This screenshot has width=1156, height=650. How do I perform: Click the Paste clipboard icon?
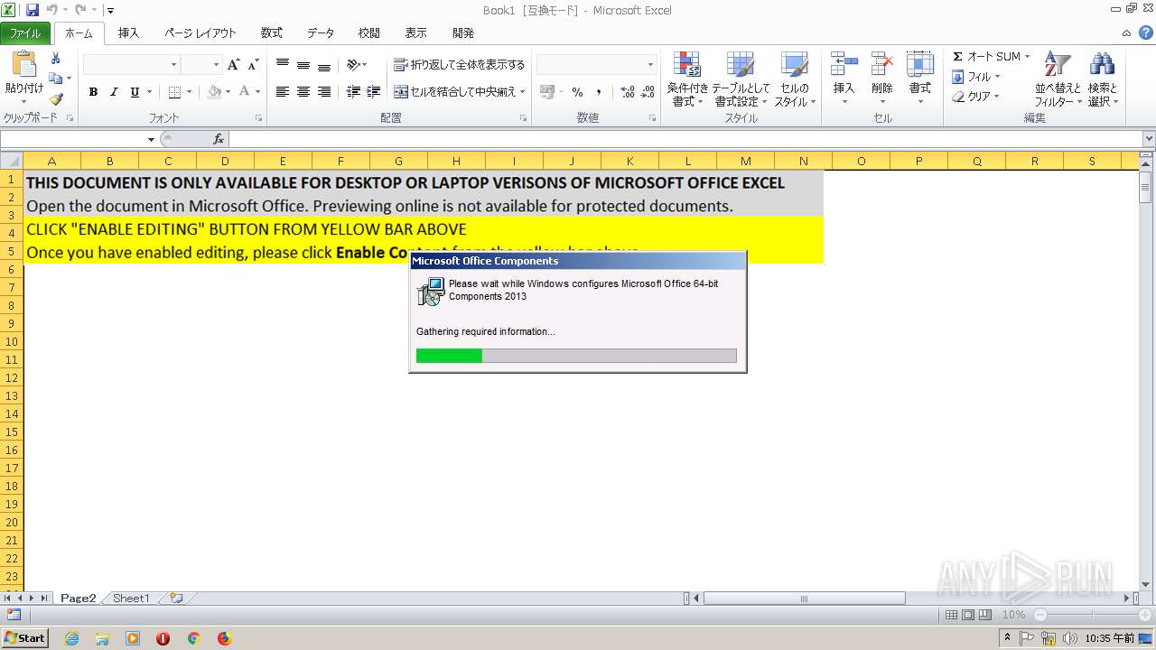click(23, 65)
